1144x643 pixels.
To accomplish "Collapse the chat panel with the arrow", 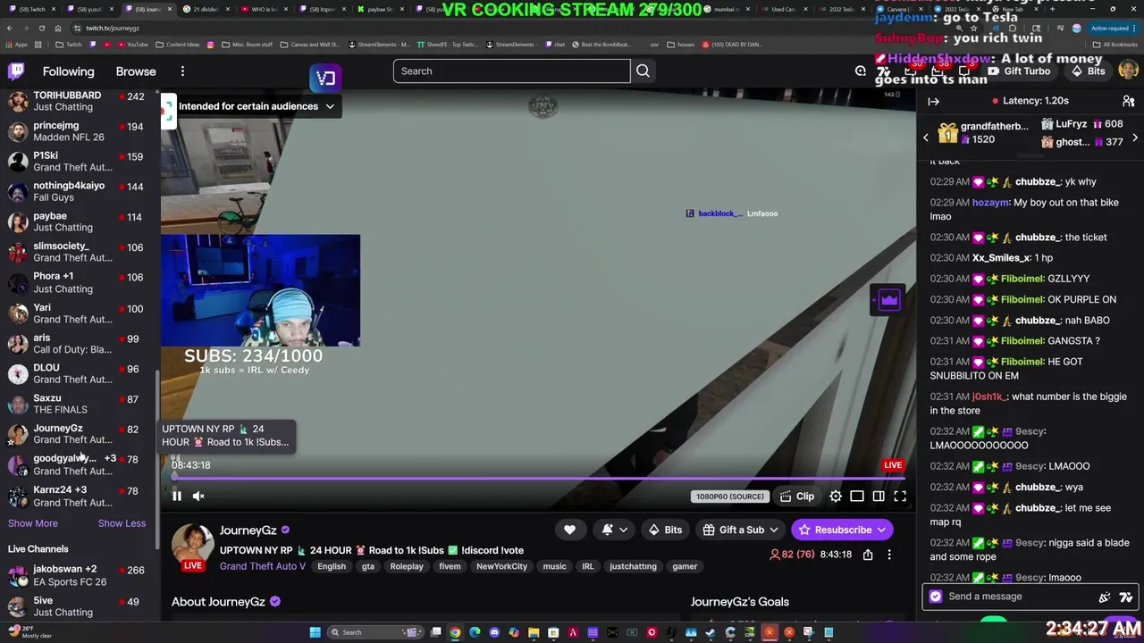I will (933, 101).
